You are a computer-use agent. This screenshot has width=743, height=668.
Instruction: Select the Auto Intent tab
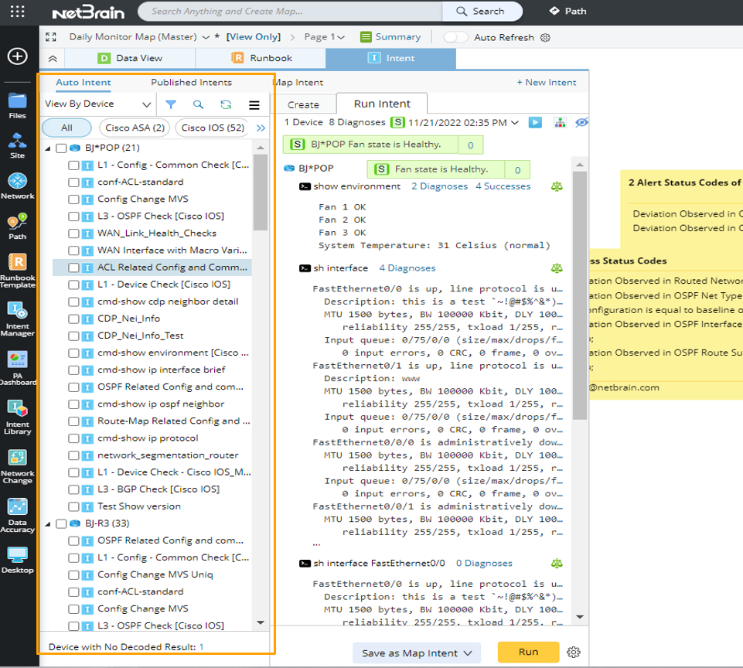point(84,83)
